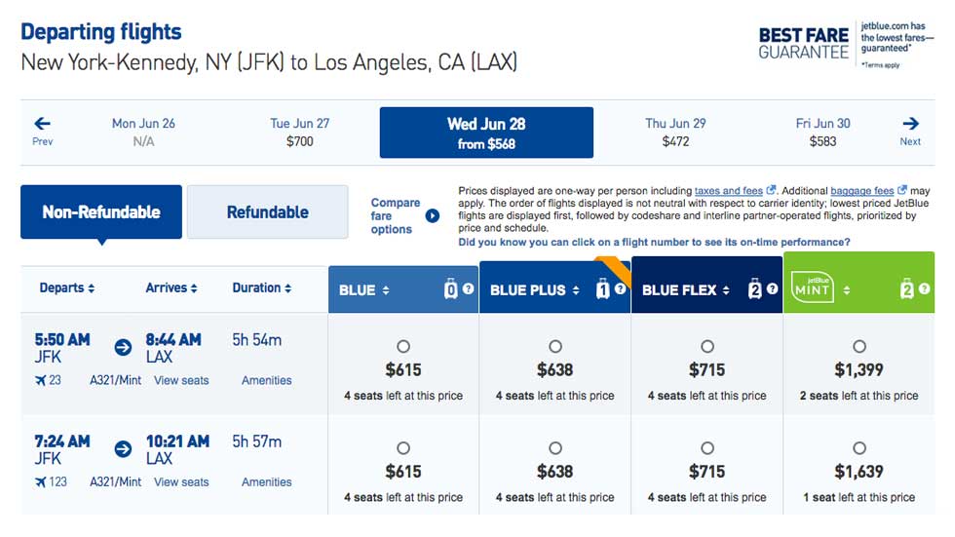Sort flights by Duration column
Screen dimensions: 955x537
[262, 288]
